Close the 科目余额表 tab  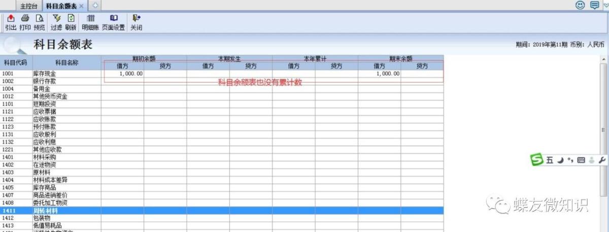coord(81,6)
